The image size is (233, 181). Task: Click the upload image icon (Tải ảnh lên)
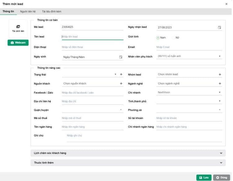pyautogui.click(x=18, y=27)
